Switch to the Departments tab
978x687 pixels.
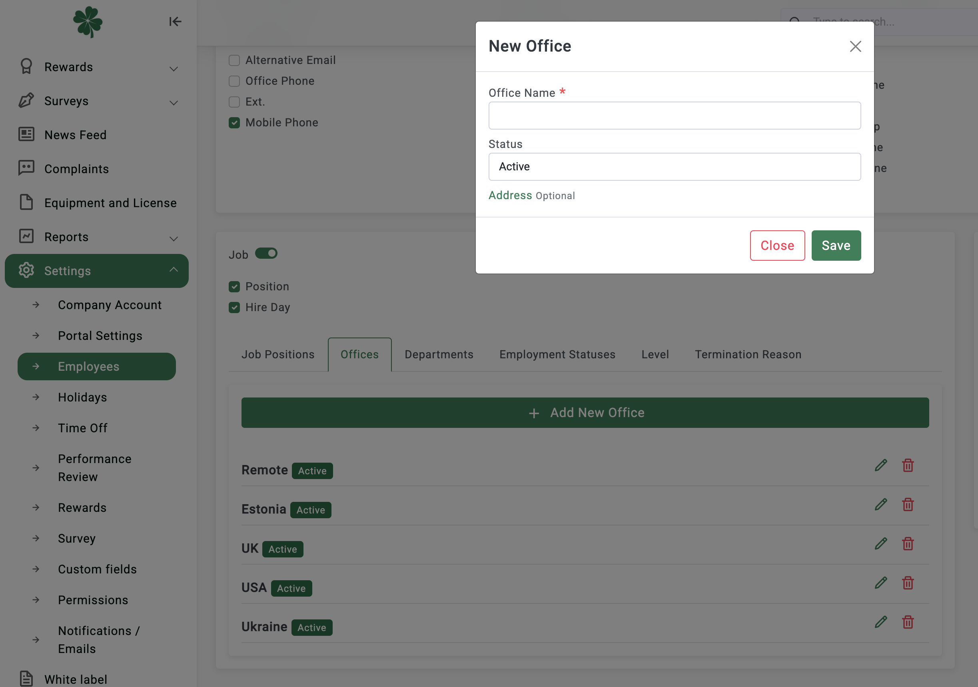tap(439, 354)
